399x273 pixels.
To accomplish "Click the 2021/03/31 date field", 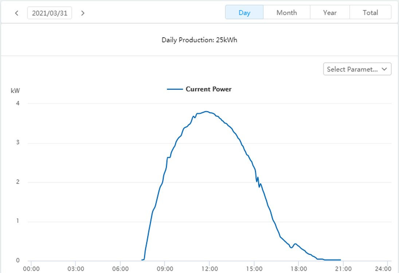I will tap(50, 13).
